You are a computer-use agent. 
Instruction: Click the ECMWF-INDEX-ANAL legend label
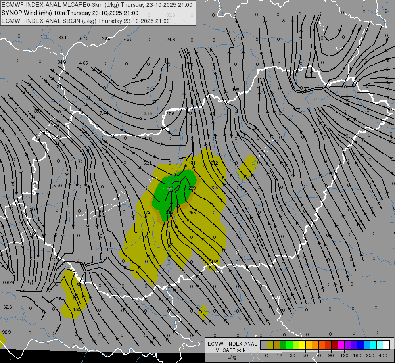coord(232,344)
